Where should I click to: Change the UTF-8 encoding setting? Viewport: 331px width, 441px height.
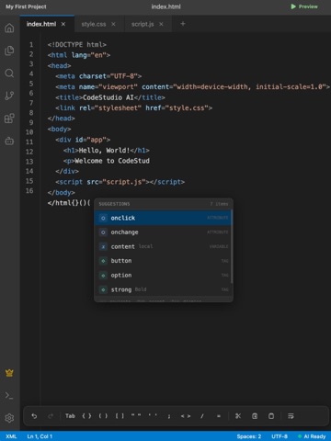(x=280, y=436)
